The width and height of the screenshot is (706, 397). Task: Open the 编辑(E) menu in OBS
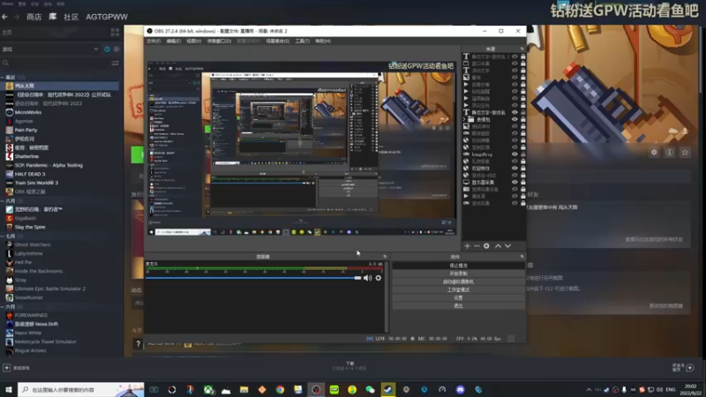[x=173, y=41]
